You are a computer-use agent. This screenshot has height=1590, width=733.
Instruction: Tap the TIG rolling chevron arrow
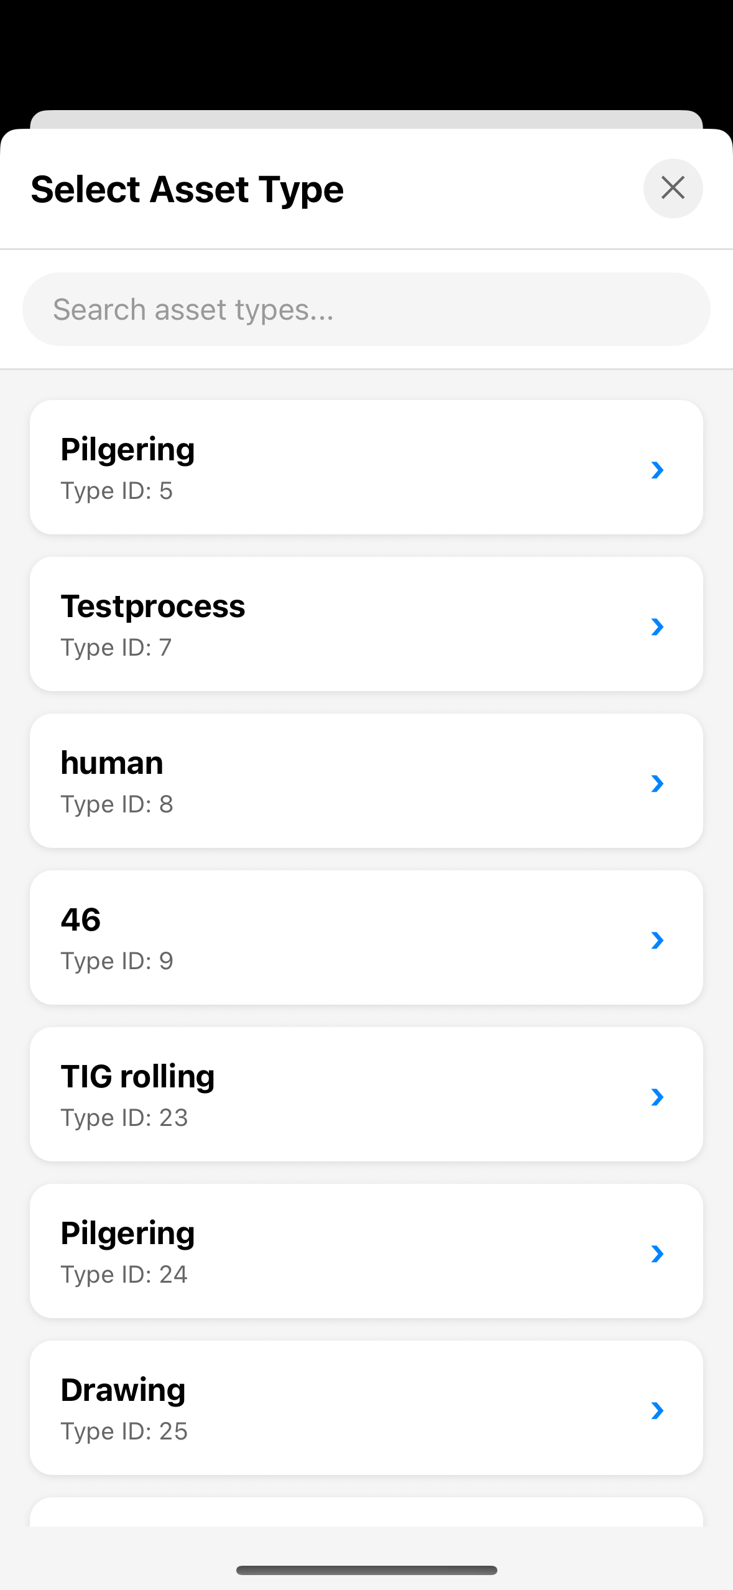pos(657,1097)
